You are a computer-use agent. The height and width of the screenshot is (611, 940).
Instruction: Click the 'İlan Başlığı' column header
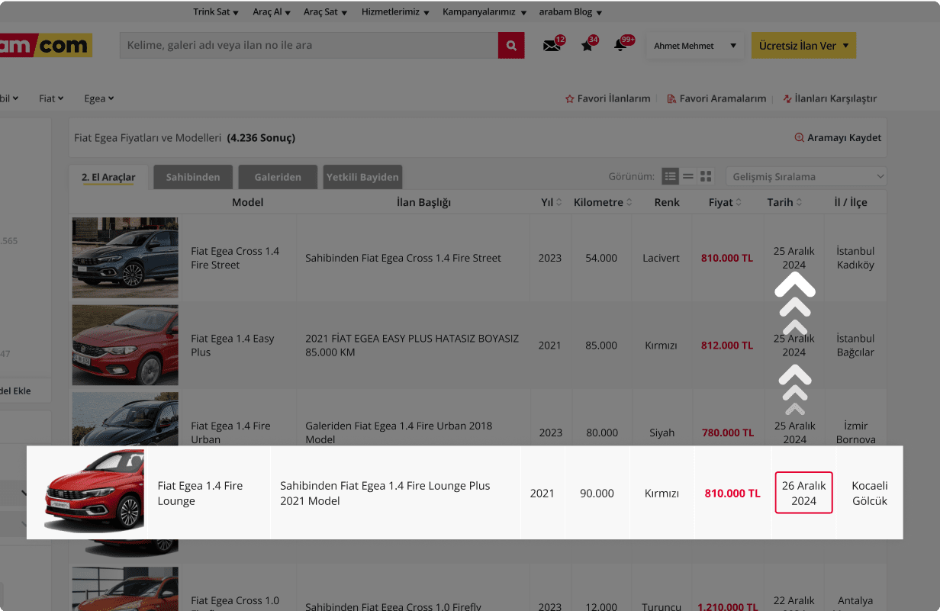pos(423,202)
